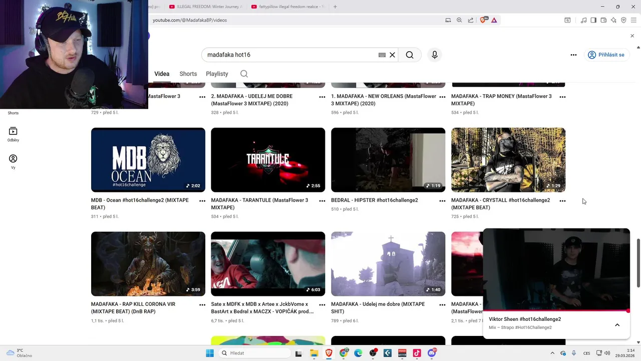Image resolution: width=641 pixels, height=361 pixels.
Task: Click the install app icon in address bar
Action: [x=448, y=20]
